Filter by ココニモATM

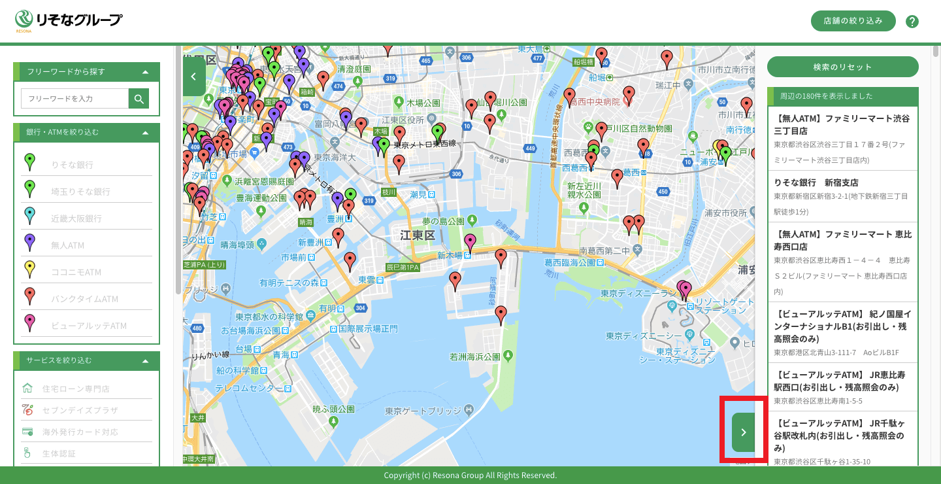point(86,271)
